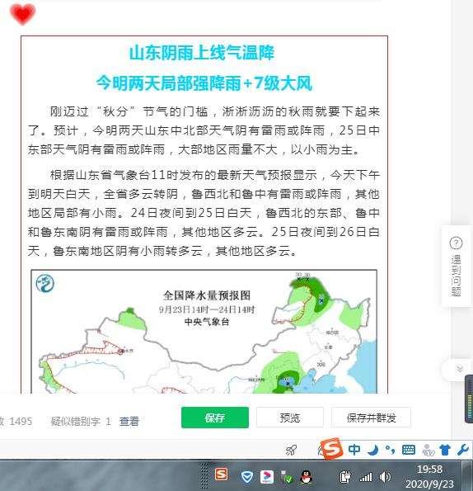473x491 pixels.
Task: Click the rocket accelerator icon
Action: [x=291, y=451]
